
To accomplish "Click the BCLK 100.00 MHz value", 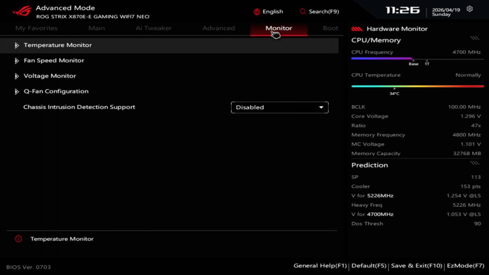I will [x=464, y=107].
